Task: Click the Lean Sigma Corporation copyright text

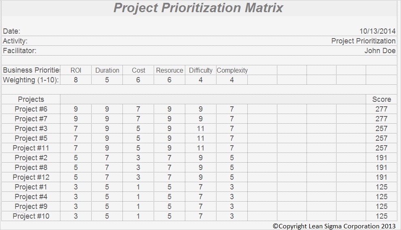Action: click(335, 226)
